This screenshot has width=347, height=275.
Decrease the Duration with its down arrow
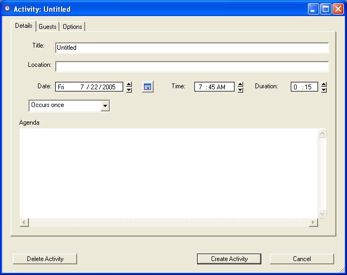[x=324, y=90]
